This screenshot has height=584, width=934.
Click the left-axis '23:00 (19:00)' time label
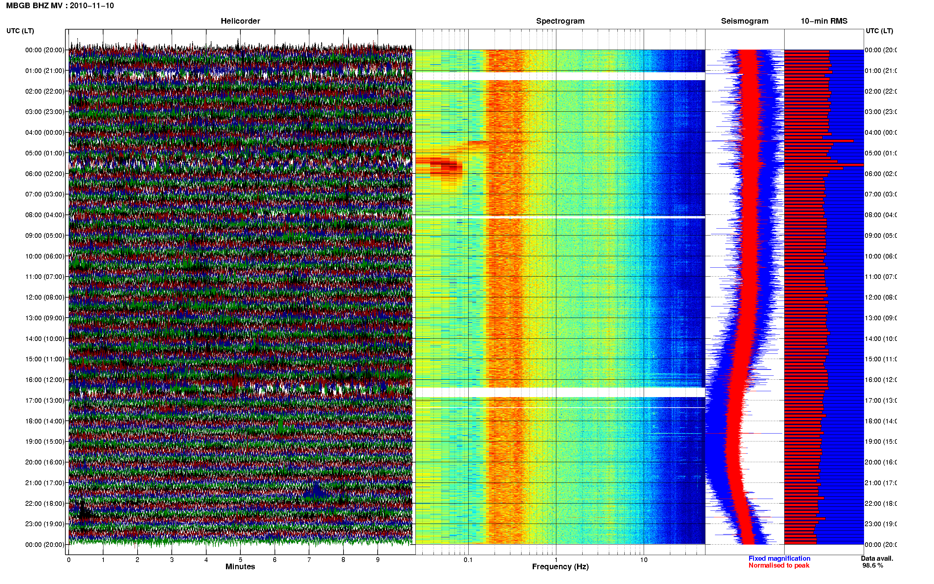point(45,524)
